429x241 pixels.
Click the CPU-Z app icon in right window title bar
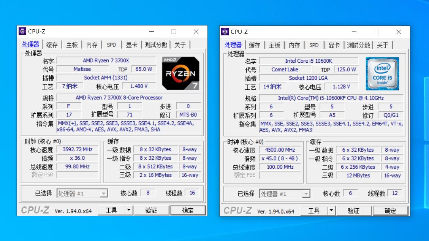click(x=225, y=32)
